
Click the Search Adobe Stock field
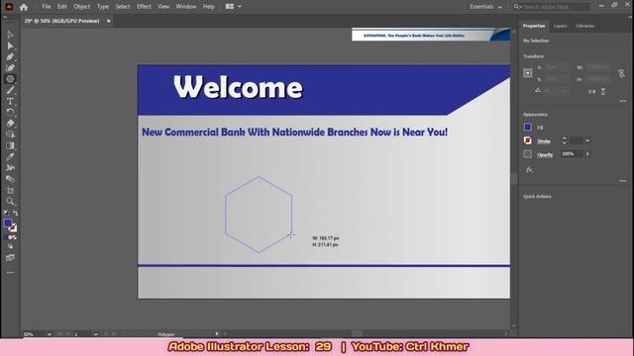pos(552,7)
